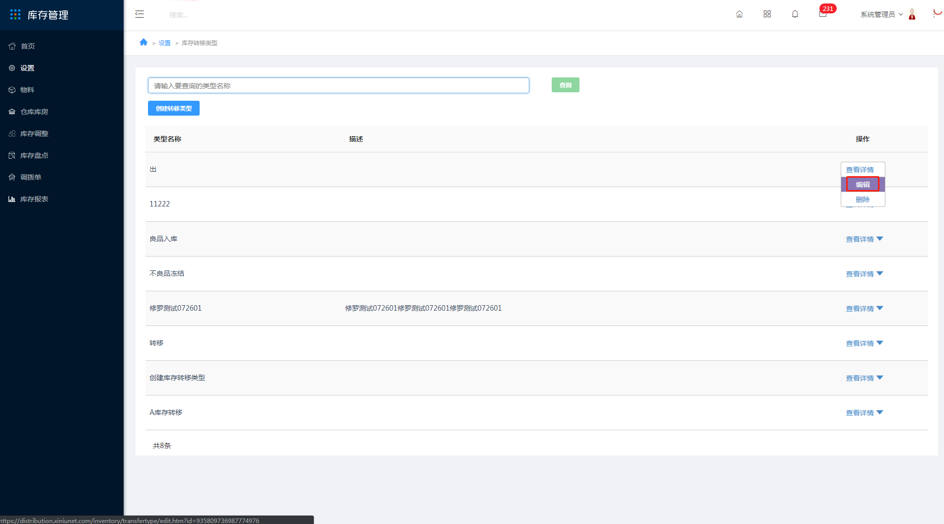944x524 pixels.
Task: Click 库存盘点 sidebar icon
Action: (x=12, y=155)
